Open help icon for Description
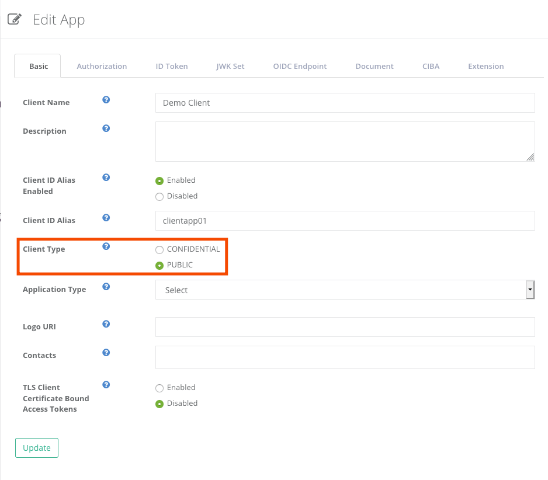The image size is (548, 480). click(x=106, y=128)
